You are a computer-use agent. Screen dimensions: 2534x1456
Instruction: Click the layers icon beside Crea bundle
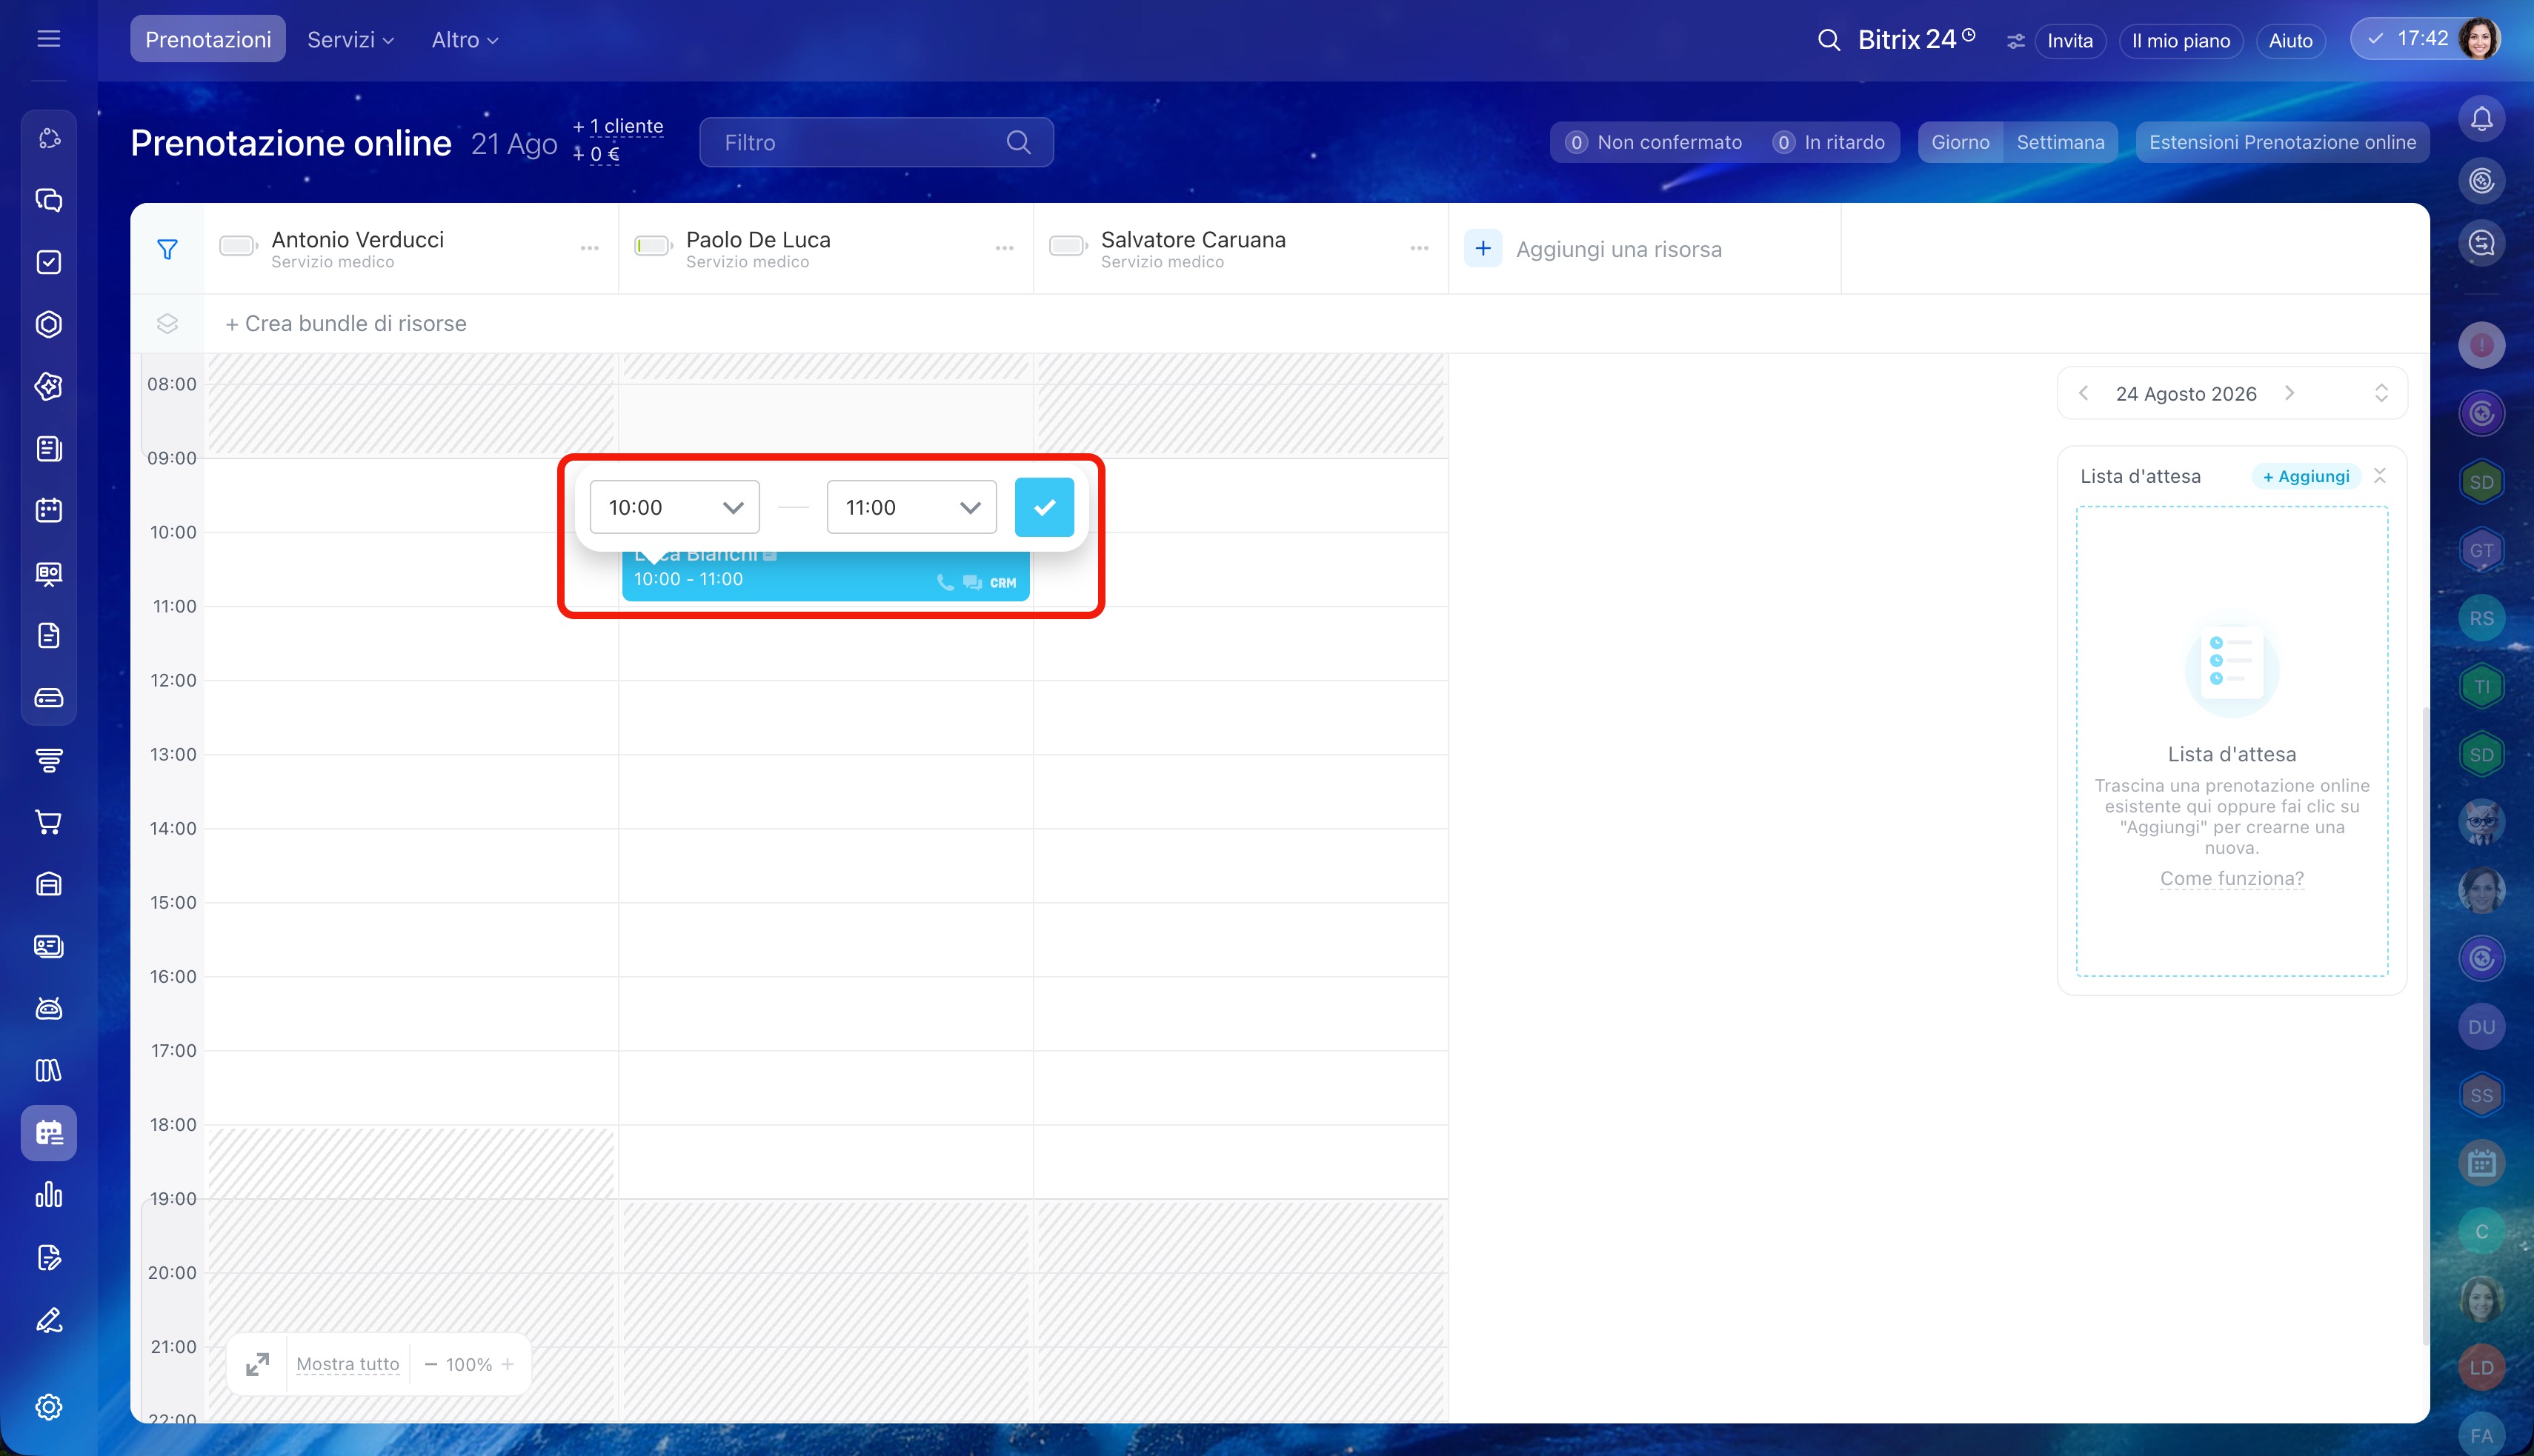167,323
